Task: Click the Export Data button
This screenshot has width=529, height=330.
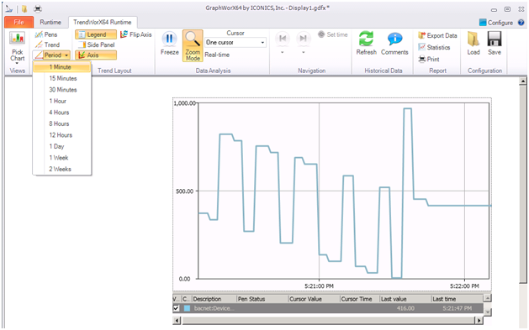Action: click(437, 35)
